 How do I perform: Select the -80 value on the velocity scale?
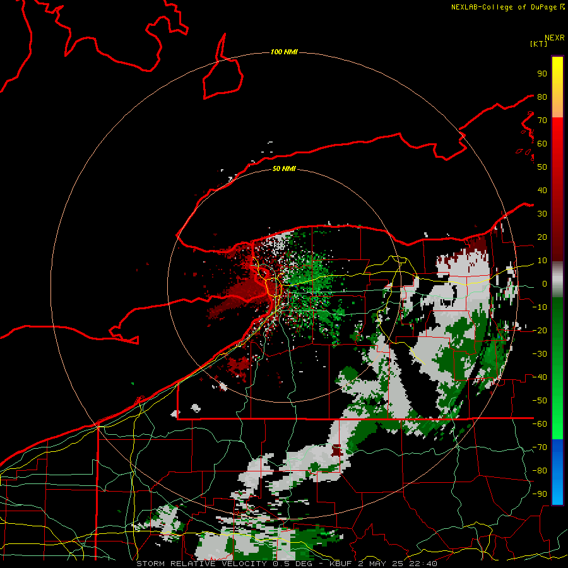pos(540,471)
